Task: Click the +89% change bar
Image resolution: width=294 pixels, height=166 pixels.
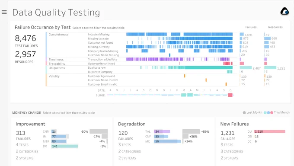Action: (x=191, y=131)
